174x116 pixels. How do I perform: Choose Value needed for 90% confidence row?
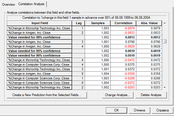click(39, 55)
